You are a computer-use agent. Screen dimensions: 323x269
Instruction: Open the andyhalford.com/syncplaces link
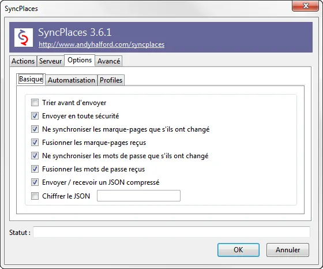102,44
